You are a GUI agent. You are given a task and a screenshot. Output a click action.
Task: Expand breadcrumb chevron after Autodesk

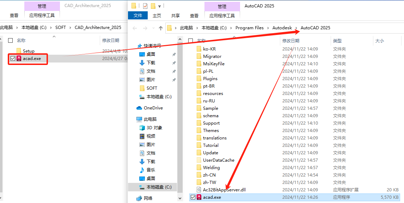coord(296,28)
